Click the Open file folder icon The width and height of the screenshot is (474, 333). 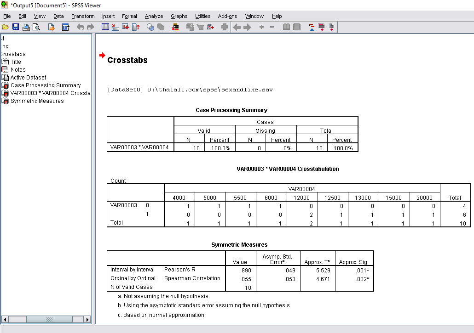[x=6, y=27]
